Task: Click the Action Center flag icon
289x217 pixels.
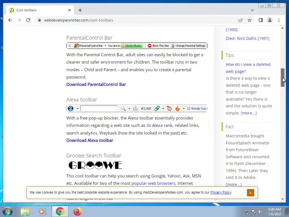Action: tap(254, 212)
